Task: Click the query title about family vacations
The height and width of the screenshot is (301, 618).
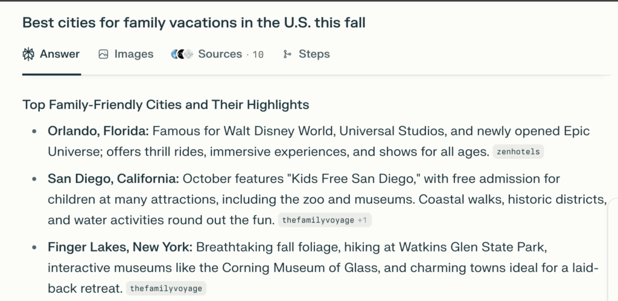Action: (194, 23)
